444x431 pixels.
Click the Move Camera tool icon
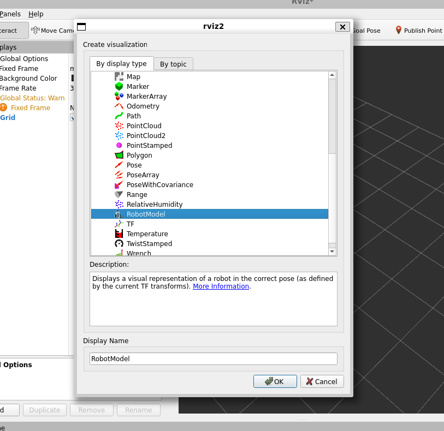[35, 30]
